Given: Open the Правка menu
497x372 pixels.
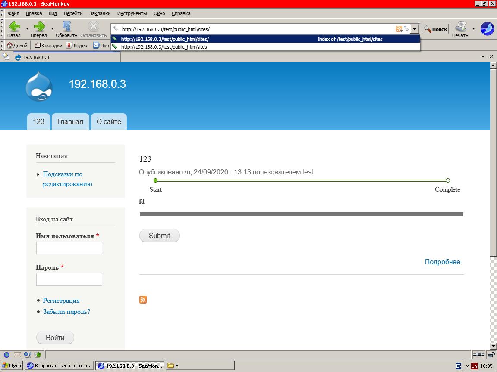Looking at the screenshot, I should (34, 13).
